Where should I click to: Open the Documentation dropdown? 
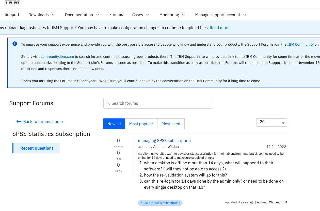(82, 15)
